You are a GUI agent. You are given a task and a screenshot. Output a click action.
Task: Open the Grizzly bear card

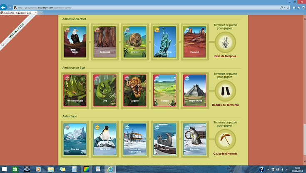[134, 42]
